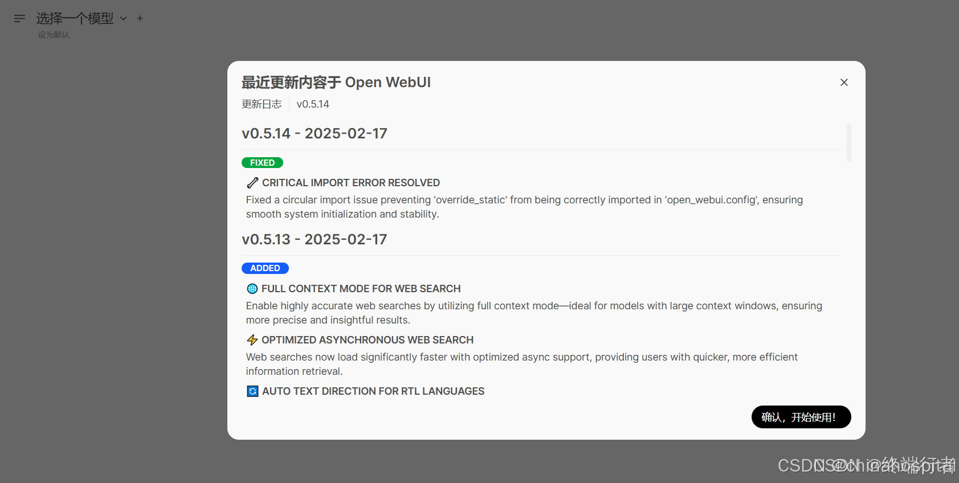
Task: Click FULL CONTEXT MODE FOR WEB SEARCH title
Action: click(x=361, y=289)
